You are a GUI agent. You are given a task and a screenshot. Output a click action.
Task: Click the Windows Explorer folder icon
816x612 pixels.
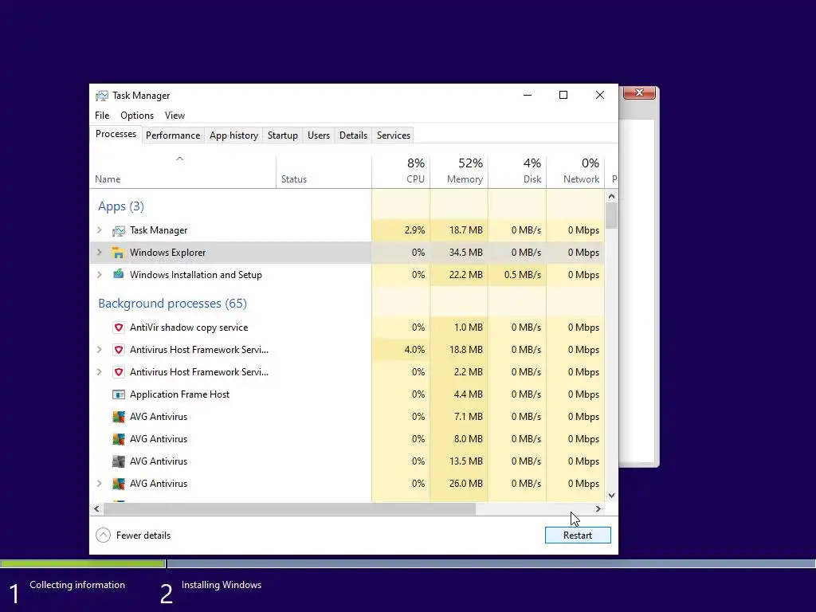(x=119, y=253)
